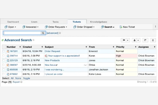Expand the Search dropdown menu
The height and width of the screenshot is (105, 158).
coord(114,27)
